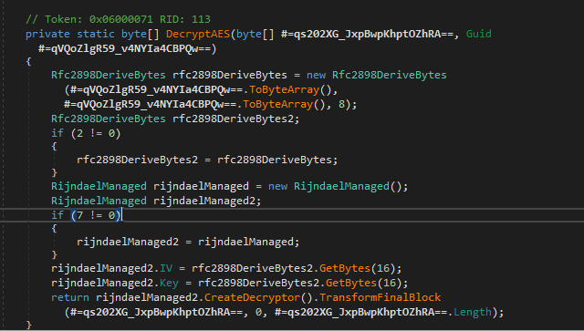The height and width of the screenshot is (331, 584).
Task: Click the comment 'Token: 0x06000071 RID: 113'
Action: pos(118,19)
